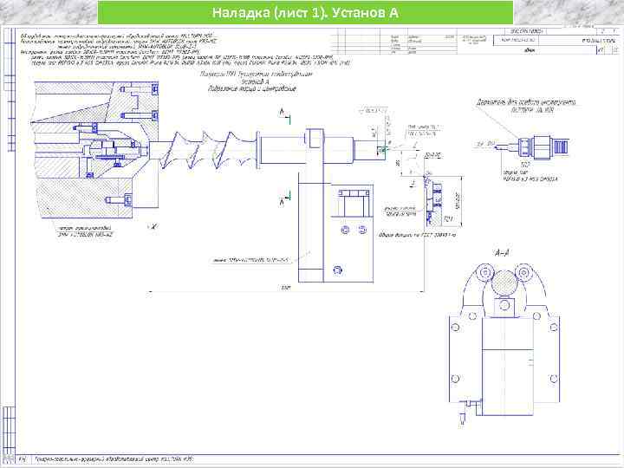Select the T02 tool label under the holder
Viewport: 624px width, 468px height.
pyautogui.click(x=525, y=165)
